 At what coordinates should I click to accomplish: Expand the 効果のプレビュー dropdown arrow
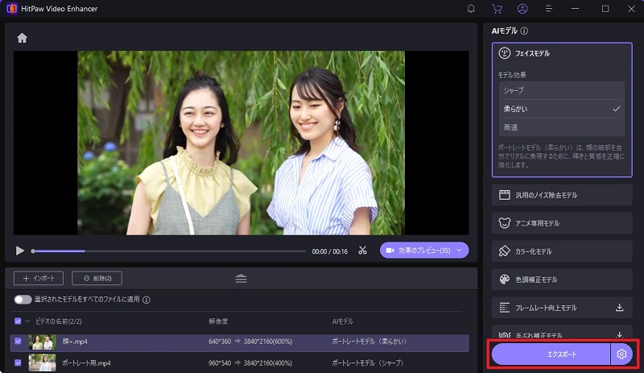[x=459, y=251]
